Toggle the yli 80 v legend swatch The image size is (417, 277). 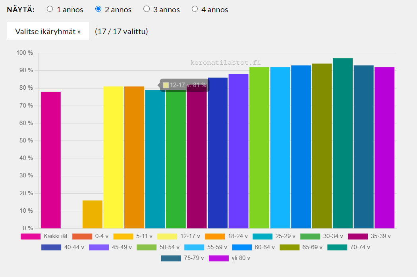218,258
